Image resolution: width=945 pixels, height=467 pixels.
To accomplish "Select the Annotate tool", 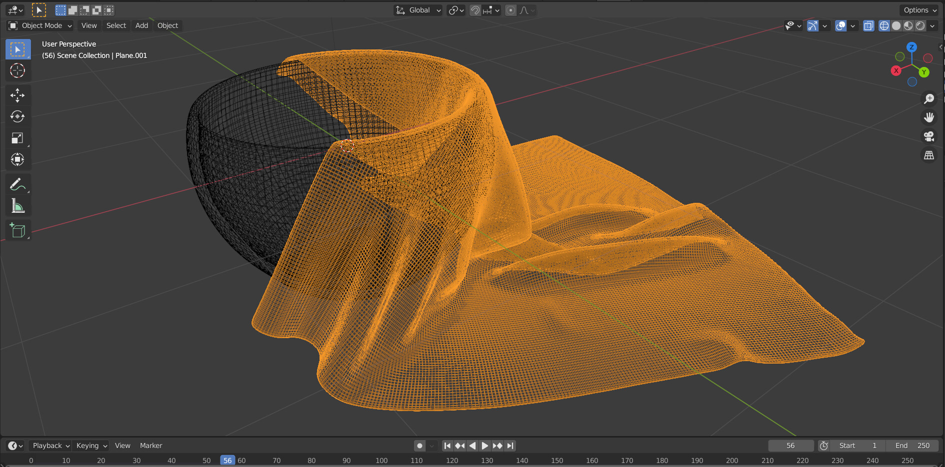I will coord(17,184).
